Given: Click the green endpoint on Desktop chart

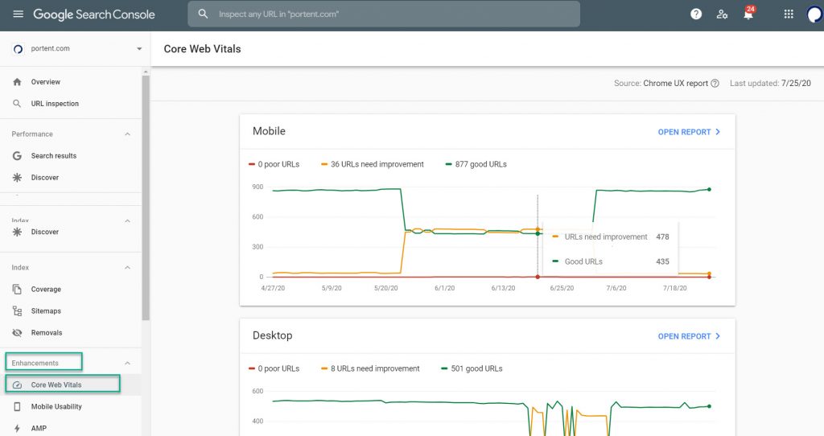Looking at the screenshot, I should [709, 406].
